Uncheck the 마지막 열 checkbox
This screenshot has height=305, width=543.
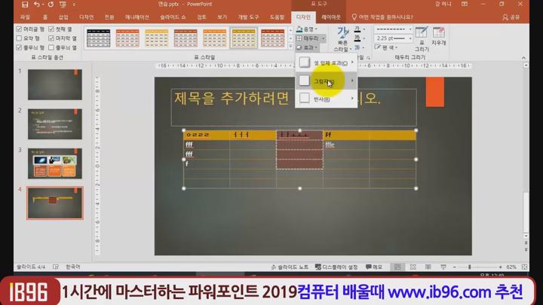click(x=51, y=38)
